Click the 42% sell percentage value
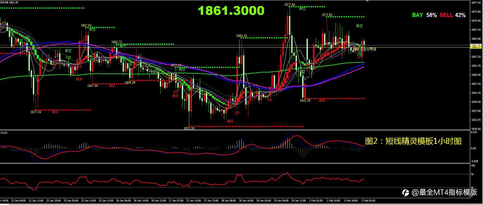The height and width of the screenshot is (205, 483). click(460, 15)
